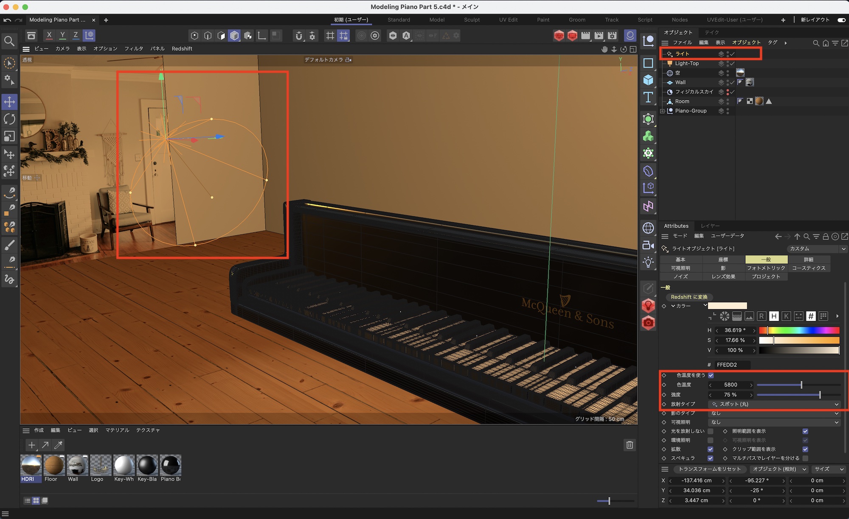
Task: Select the Rotate tool
Action: 9,119
